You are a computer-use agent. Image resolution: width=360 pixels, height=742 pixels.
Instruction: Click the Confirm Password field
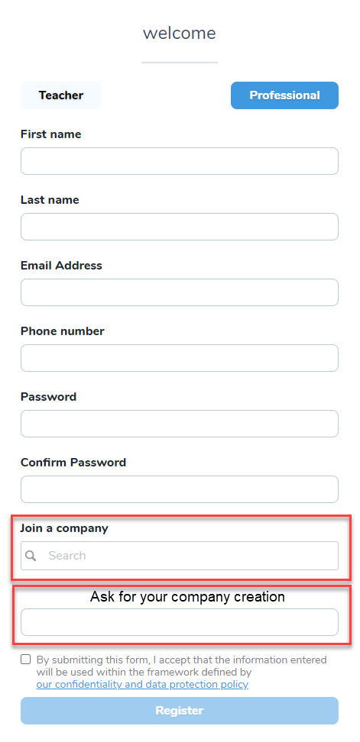[180, 489]
